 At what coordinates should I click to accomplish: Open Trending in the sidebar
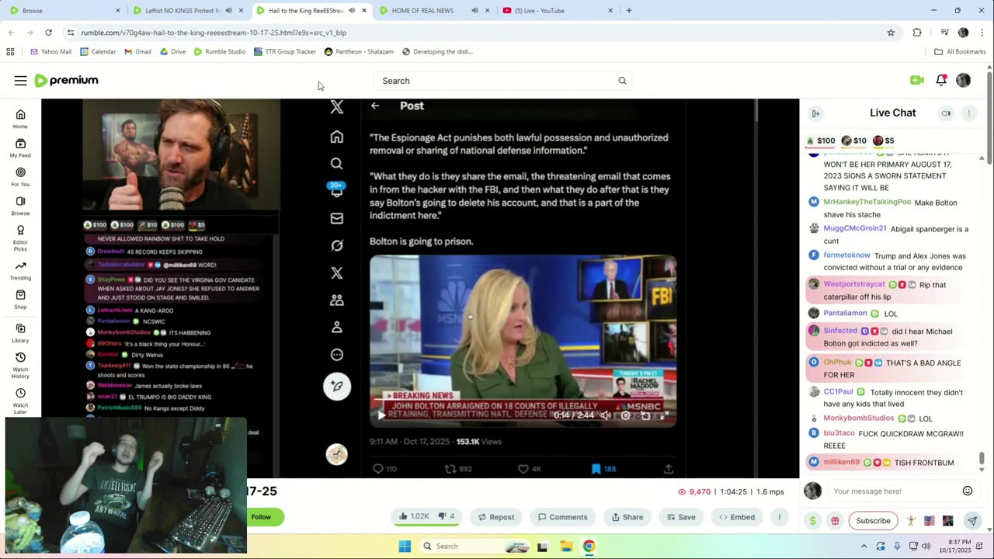pos(20,270)
